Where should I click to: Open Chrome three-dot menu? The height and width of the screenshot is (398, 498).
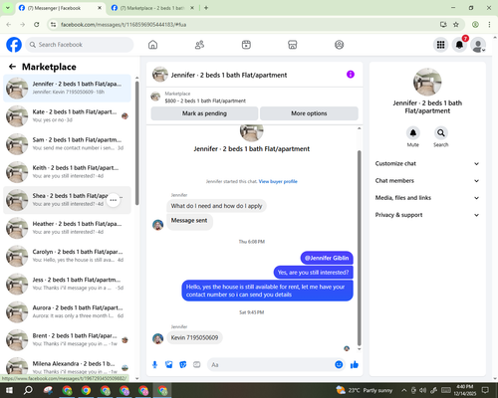tap(489, 24)
